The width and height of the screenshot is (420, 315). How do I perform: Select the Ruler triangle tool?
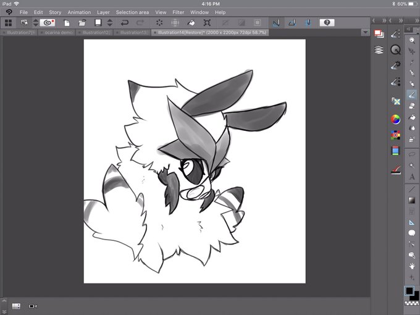coord(412,222)
